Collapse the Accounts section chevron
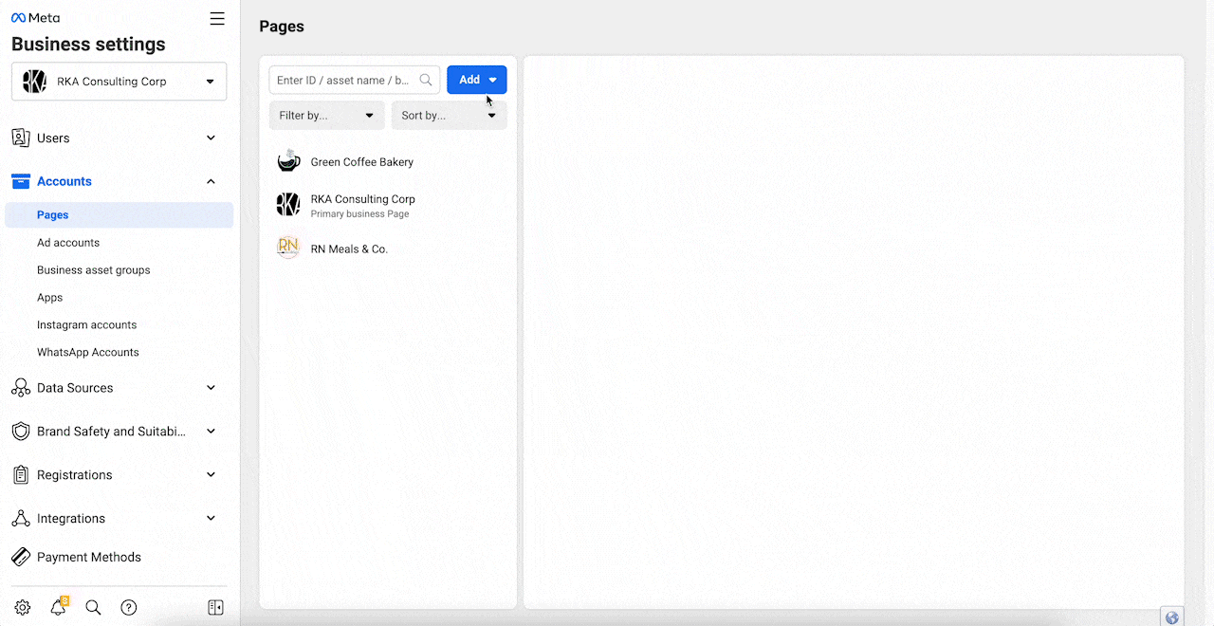1214x626 pixels. coord(211,181)
